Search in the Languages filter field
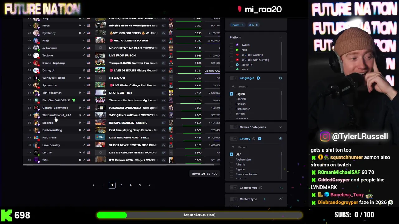Screen dimensions: 399x224 pos(256,86)
